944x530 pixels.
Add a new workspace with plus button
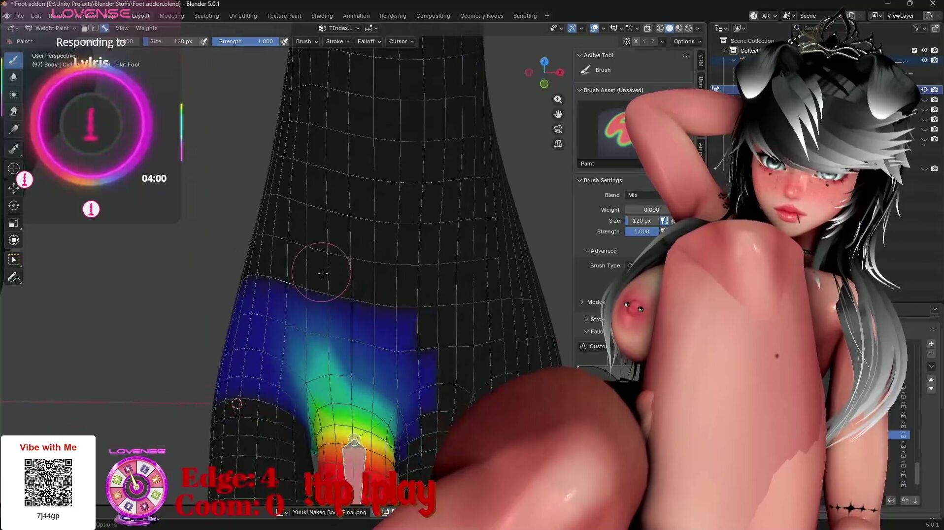547,16
